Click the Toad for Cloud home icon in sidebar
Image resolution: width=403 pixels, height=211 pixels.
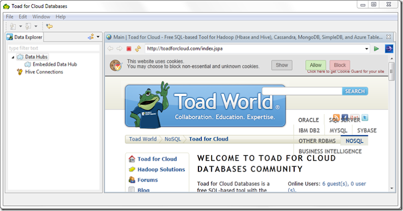coord(132,159)
